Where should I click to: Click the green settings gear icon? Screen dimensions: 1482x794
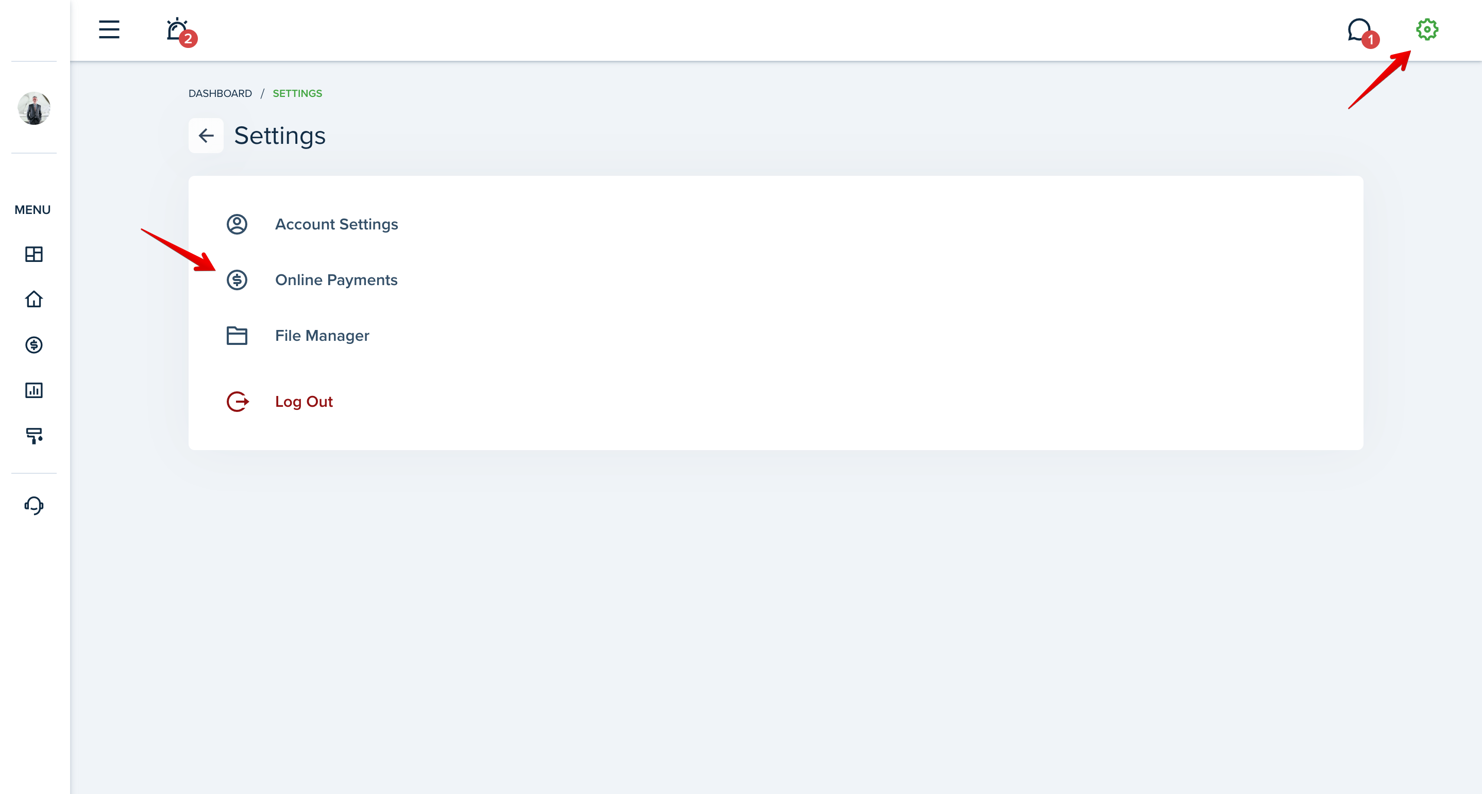[1427, 29]
